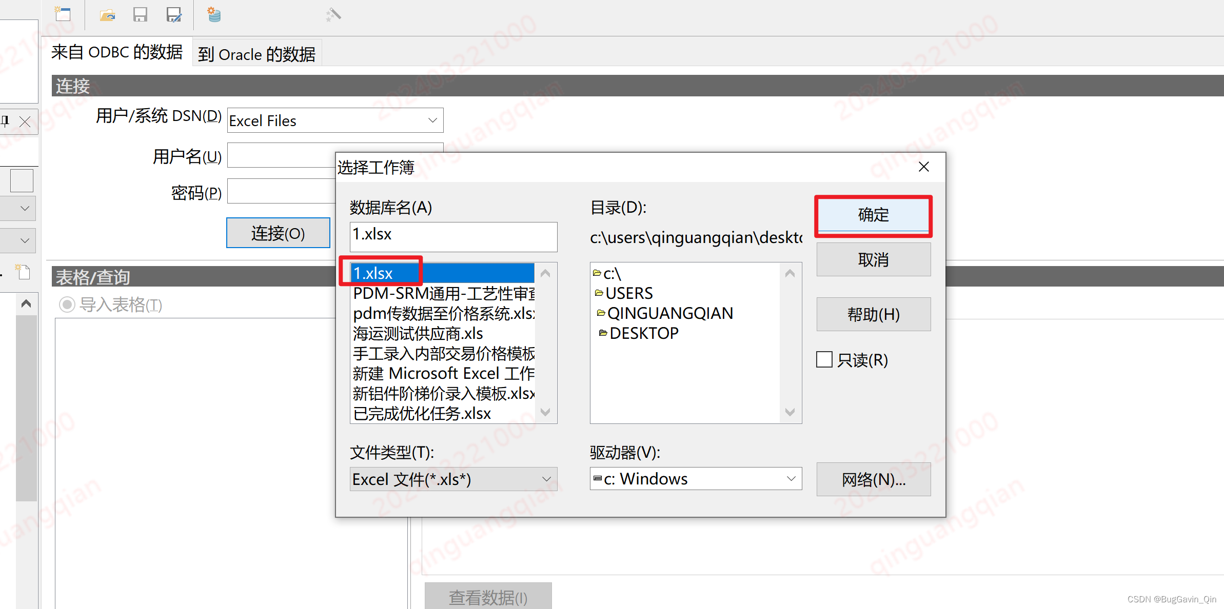Click the database toolbar icon
1224x609 pixels.
[x=213, y=14]
